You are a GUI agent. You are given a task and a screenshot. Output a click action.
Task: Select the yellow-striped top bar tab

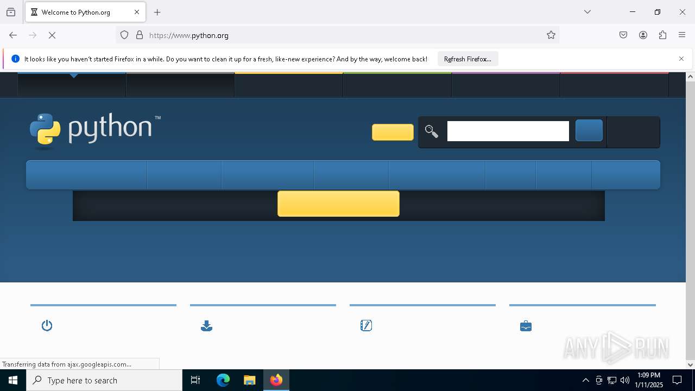point(288,85)
